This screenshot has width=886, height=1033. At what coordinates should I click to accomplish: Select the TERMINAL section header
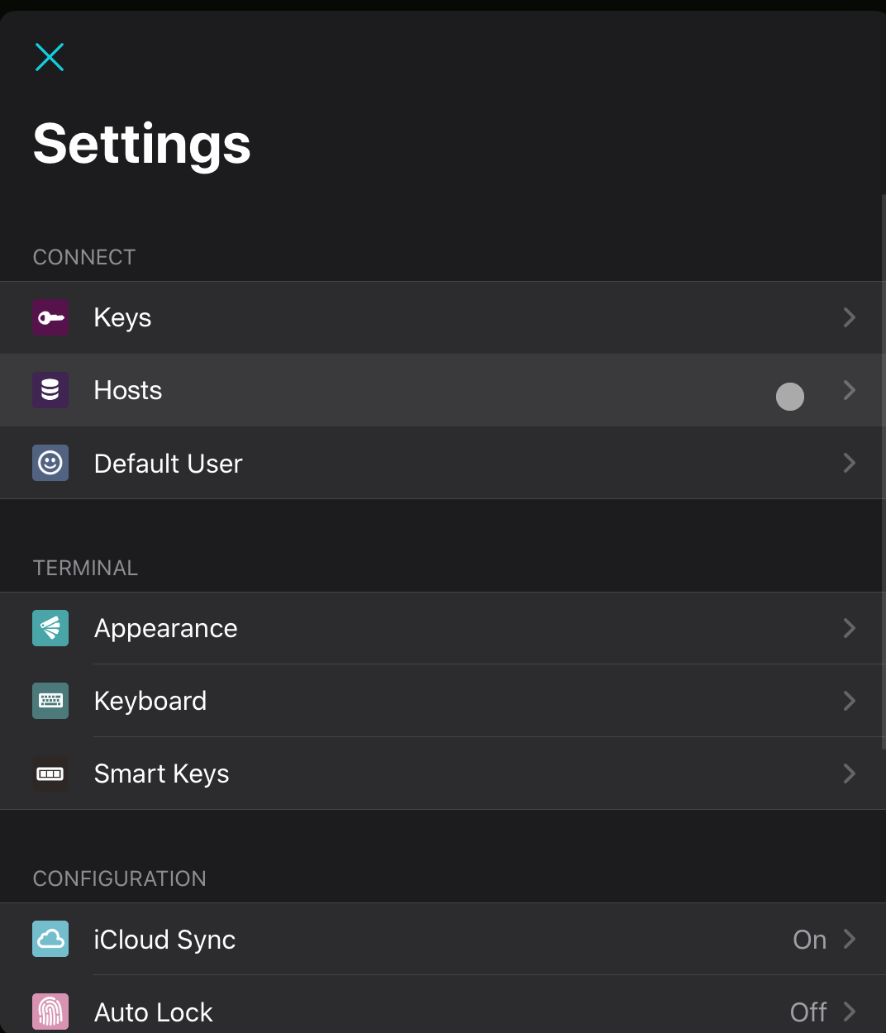pyautogui.click(x=85, y=568)
